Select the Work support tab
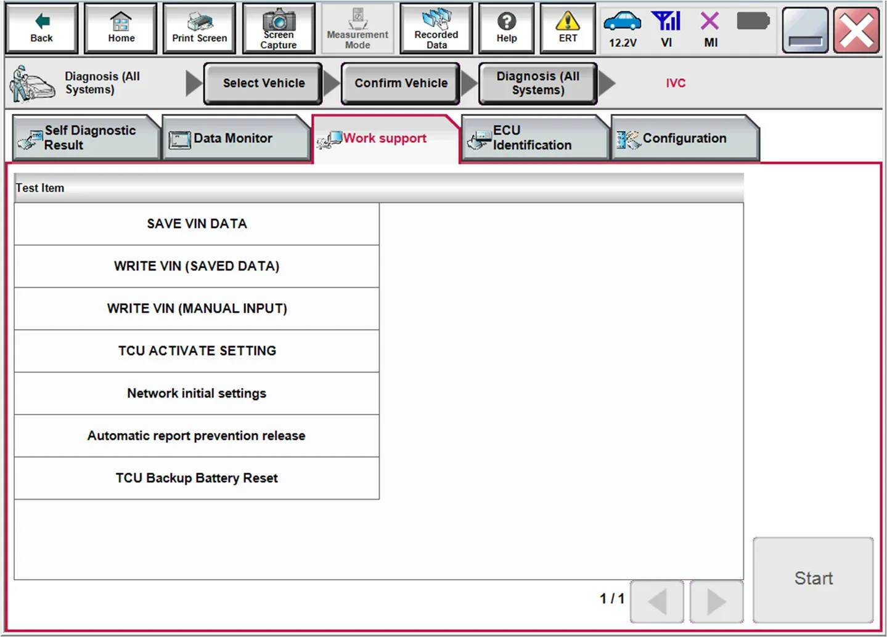The height and width of the screenshot is (637, 887). click(x=385, y=139)
